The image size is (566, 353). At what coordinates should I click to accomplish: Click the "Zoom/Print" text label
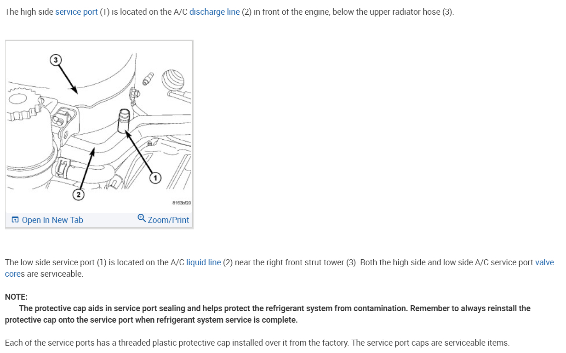(168, 220)
